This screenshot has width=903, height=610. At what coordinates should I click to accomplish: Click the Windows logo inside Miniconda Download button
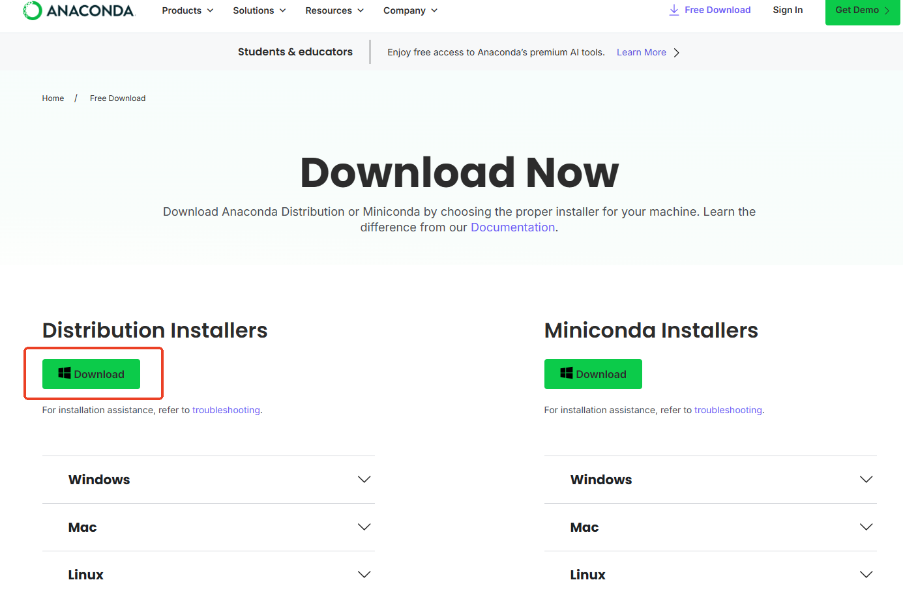[566, 373]
